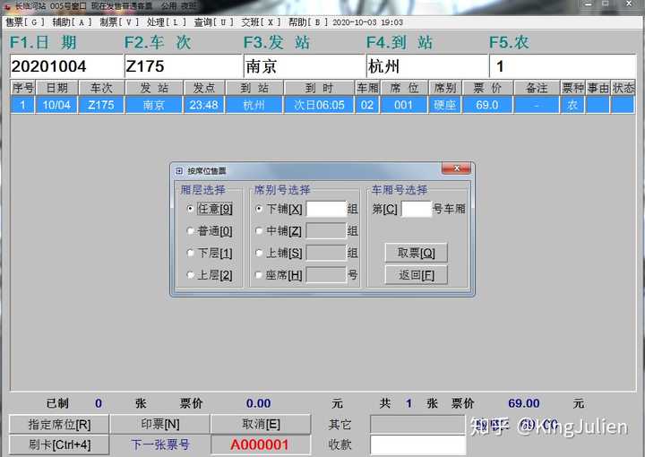645x457 pixels.
Task: Open the 查询[U] menu
Action: (213, 22)
